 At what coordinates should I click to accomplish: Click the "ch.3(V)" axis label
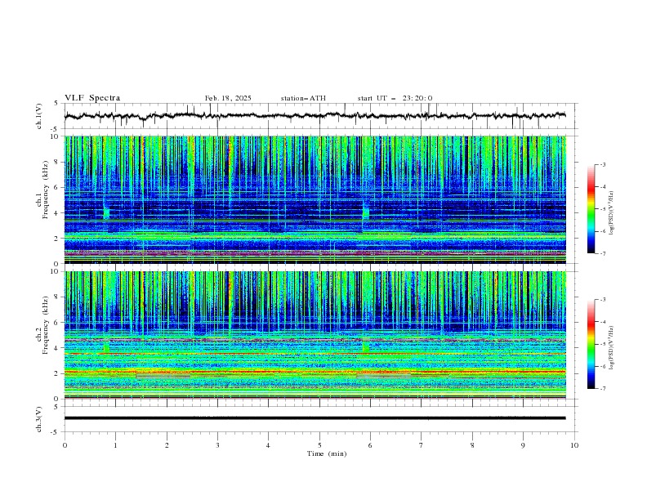(39, 419)
